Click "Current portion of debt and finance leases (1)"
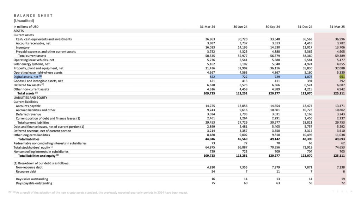361x200 pixels. click(48, 118)
